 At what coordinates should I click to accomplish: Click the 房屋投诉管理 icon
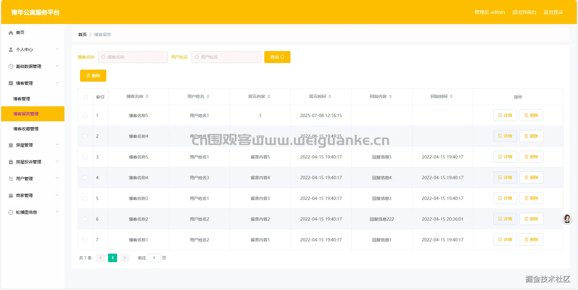point(11,162)
